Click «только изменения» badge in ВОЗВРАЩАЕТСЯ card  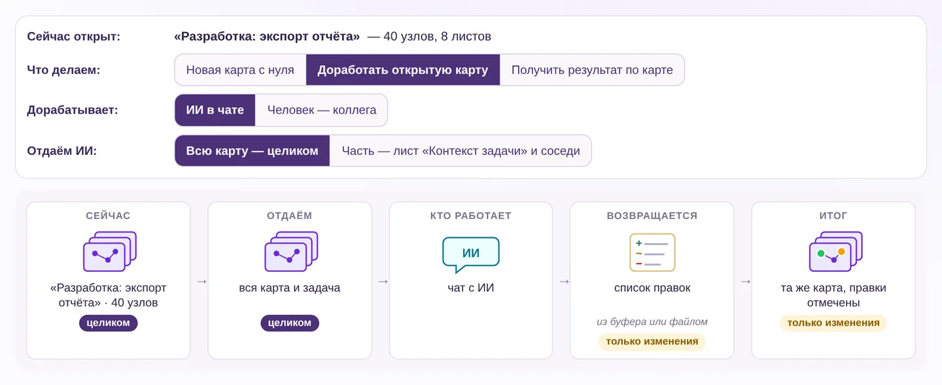(652, 341)
